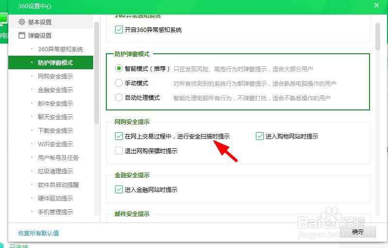Click the settings content pane scrollbar
This screenshot has height=248, width=388.
coord(378,36)
